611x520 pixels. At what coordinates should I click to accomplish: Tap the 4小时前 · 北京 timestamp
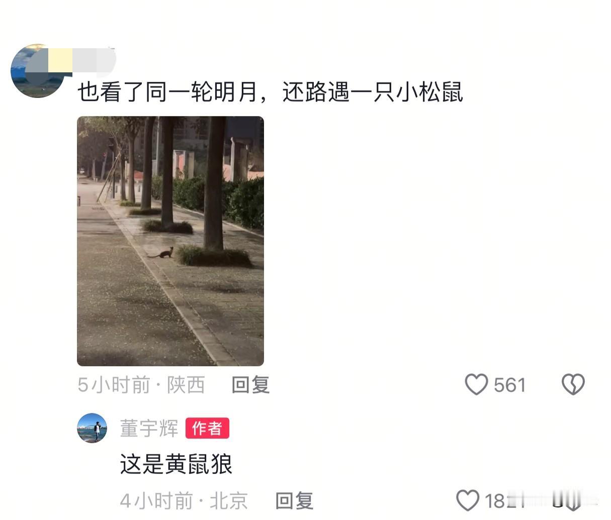pyautogui.click(x=184, y=501)
